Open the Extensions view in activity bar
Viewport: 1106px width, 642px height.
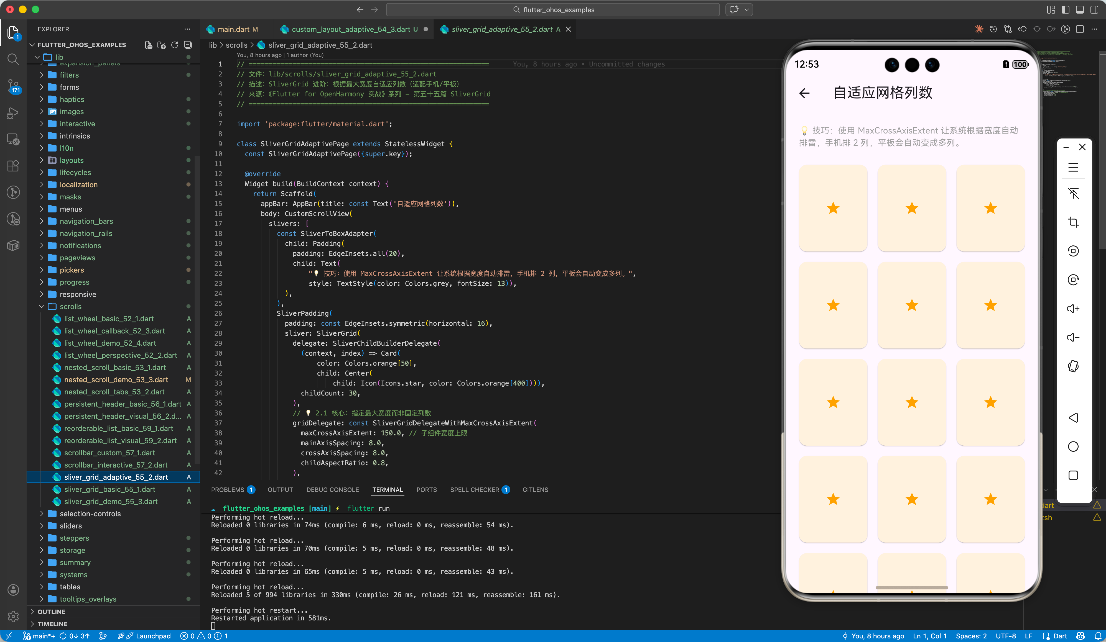click(13, 166)
